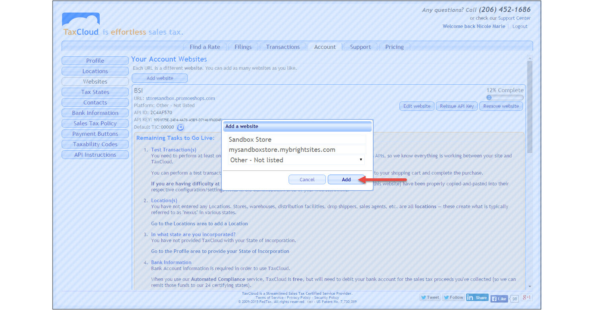Screen dimensions: 598x310
Task: Open the Privacy Policy footer link
Action: [299, 298]
